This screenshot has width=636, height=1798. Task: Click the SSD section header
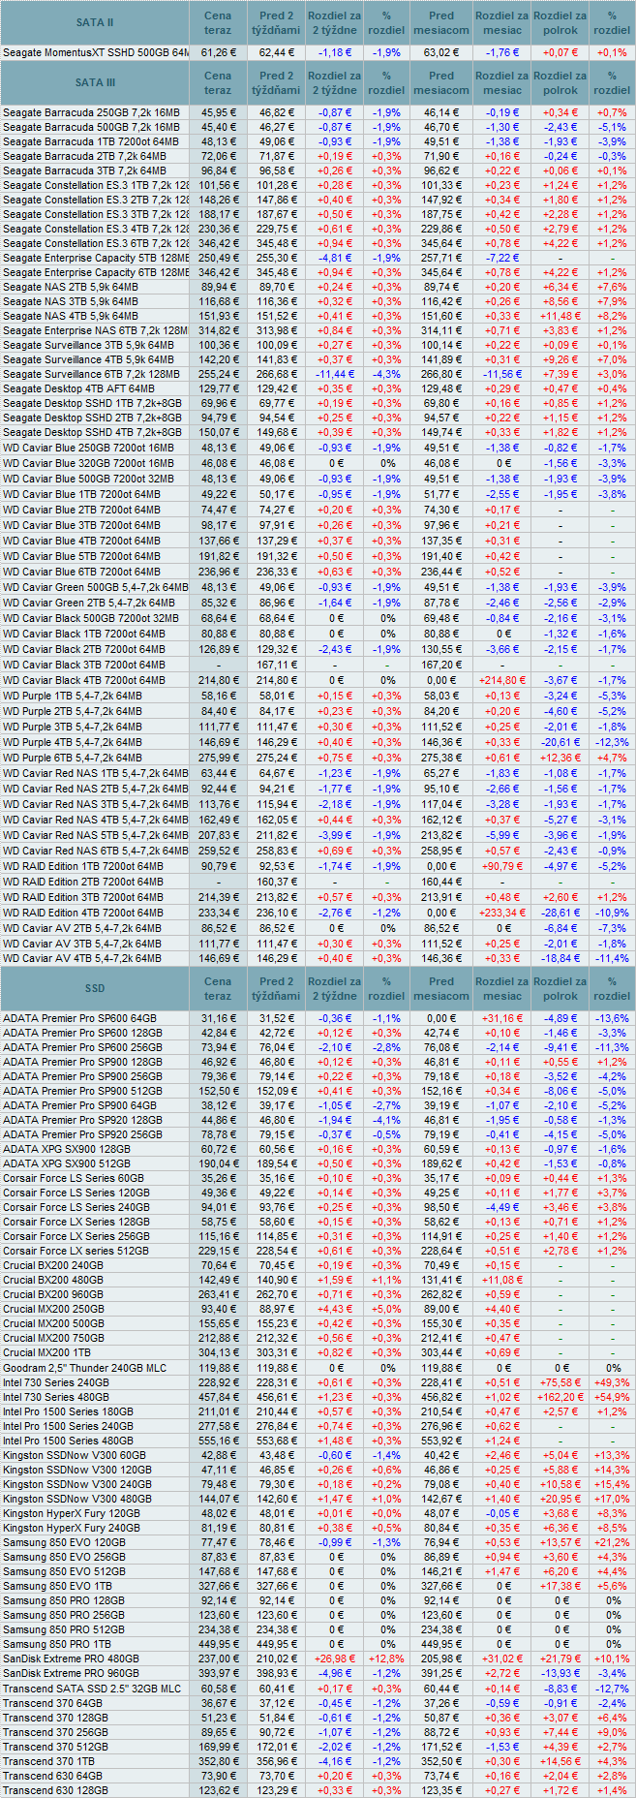point(95,988)
